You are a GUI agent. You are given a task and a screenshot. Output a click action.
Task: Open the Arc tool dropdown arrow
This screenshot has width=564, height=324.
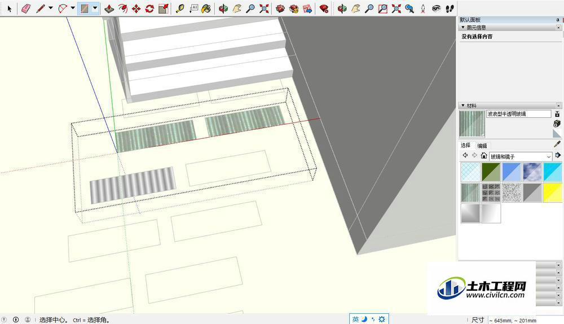[x=73, y=8]
